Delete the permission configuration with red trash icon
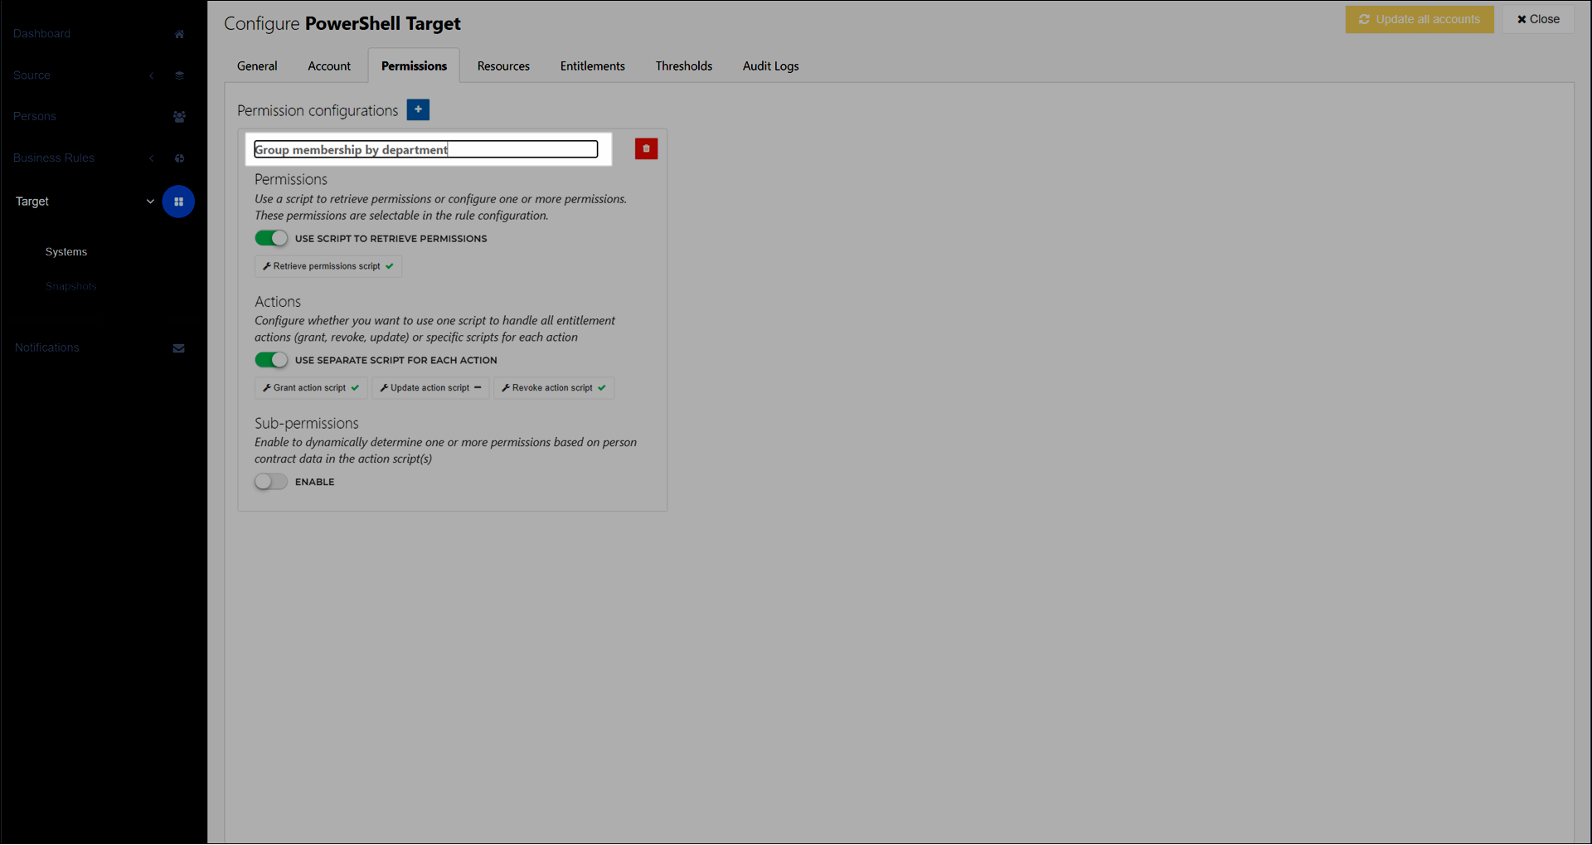1592x845 pixels. (x=646, y=148)
